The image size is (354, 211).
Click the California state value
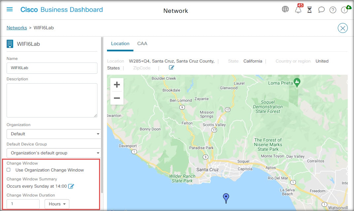(253, 61)
